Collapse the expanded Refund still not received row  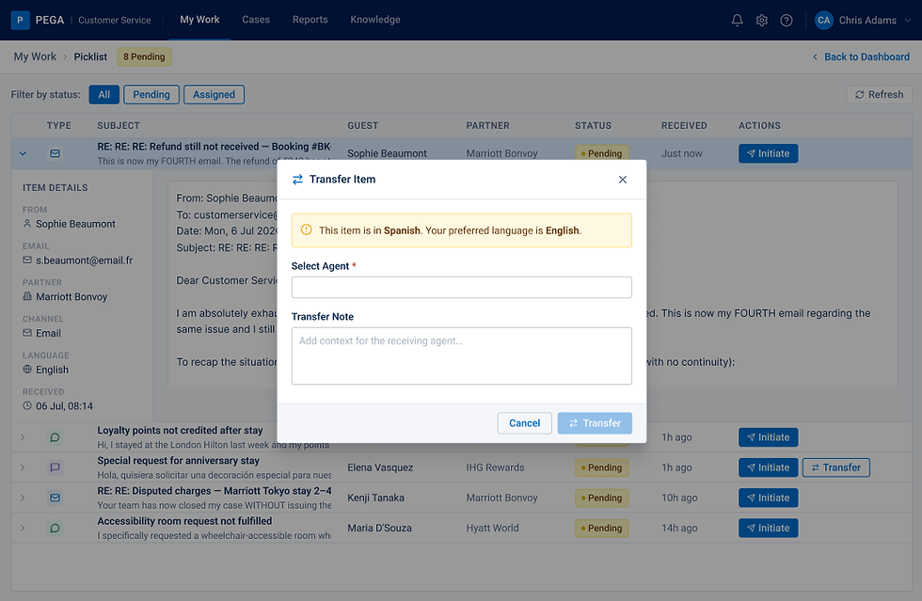23,153
